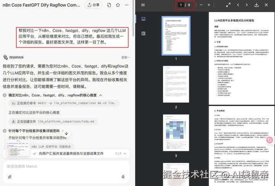
Task: Click the conversation title n8n Coze FastGPT
Action: pyautogui.click(x=41, y=5)
